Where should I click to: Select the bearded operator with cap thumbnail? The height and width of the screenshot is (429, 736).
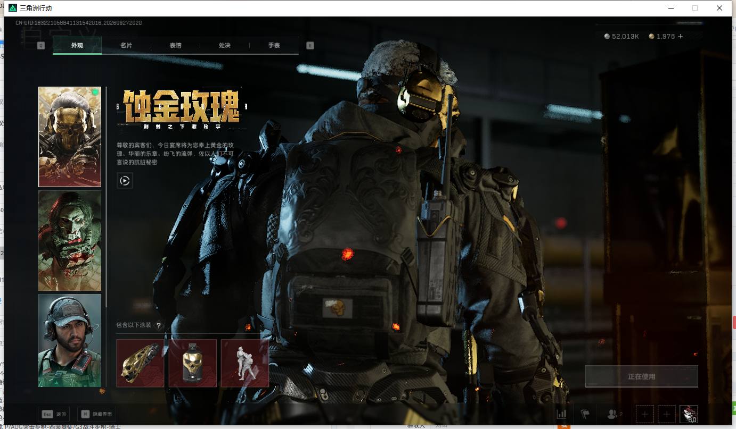(70, 340)
